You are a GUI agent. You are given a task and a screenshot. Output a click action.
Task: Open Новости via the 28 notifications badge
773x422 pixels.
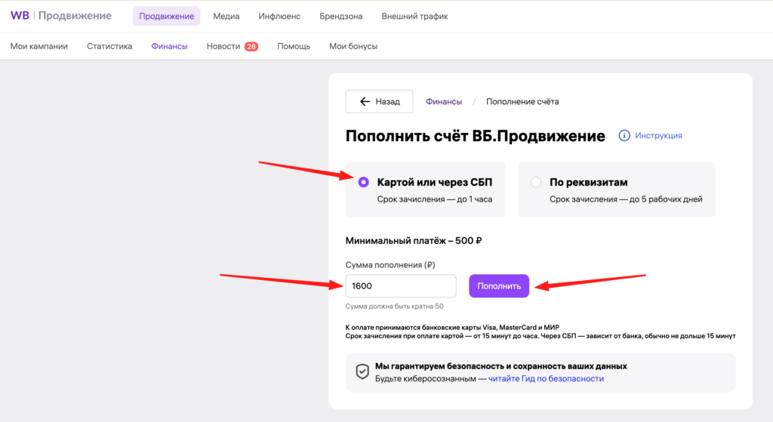pyautogui.click(x=251, y=46)
